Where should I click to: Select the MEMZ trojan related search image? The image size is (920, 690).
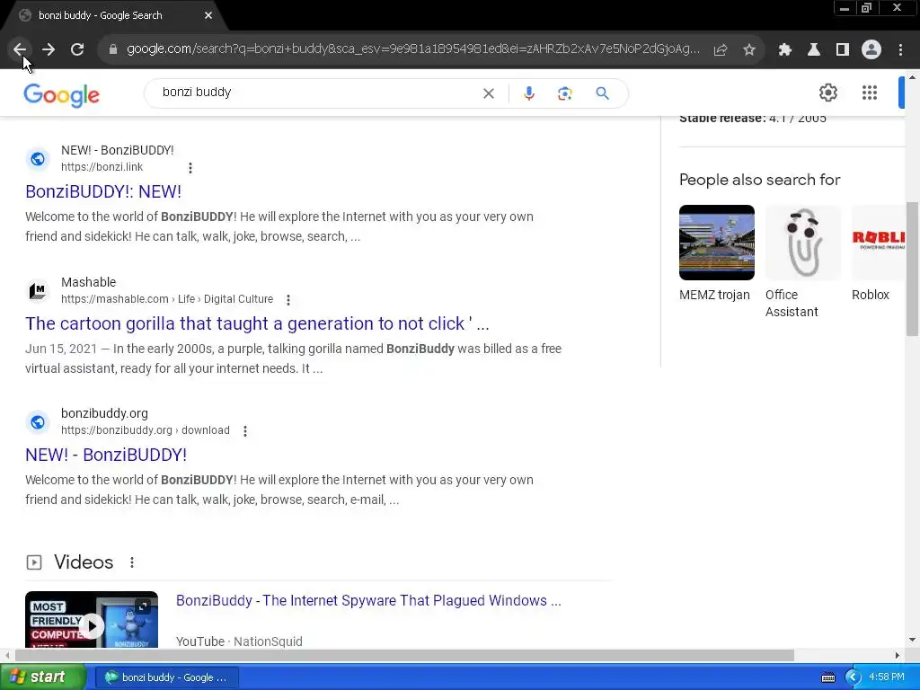[x=716, y=243]
